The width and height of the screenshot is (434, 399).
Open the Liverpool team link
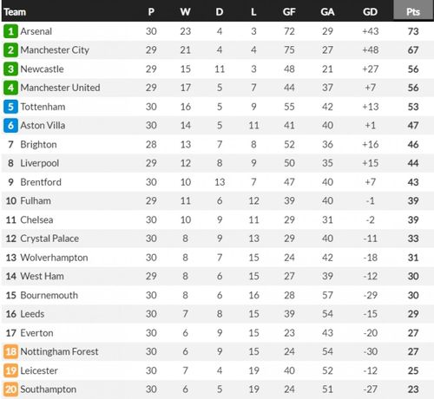[x=40, y=163]
